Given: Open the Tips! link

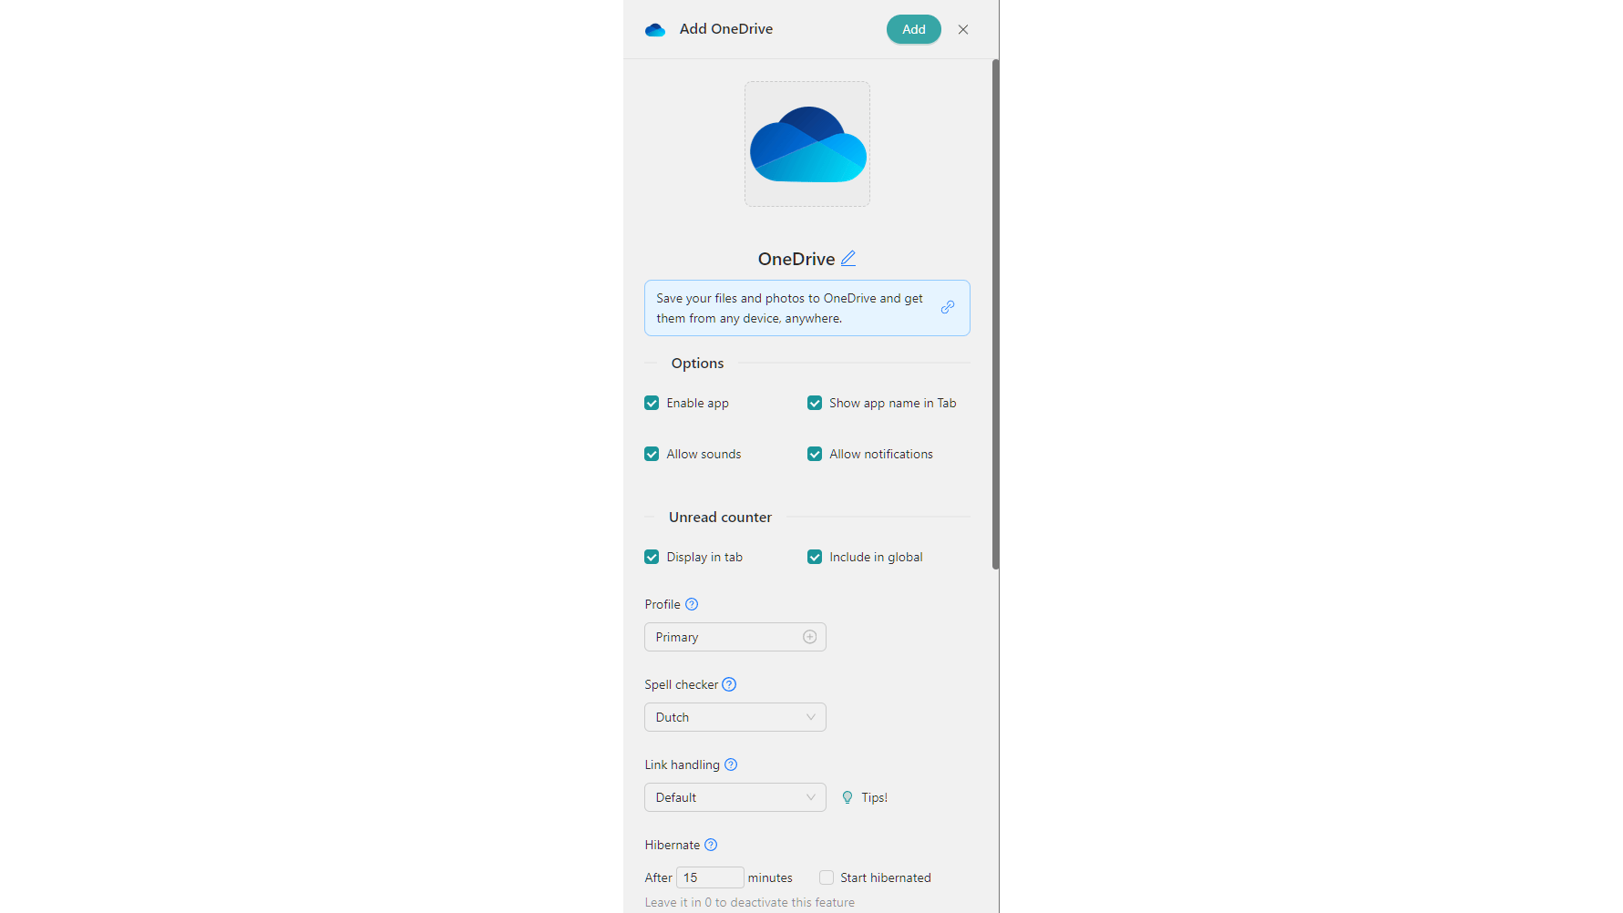Looking at the screenshot, I should [x=875, y=797].
